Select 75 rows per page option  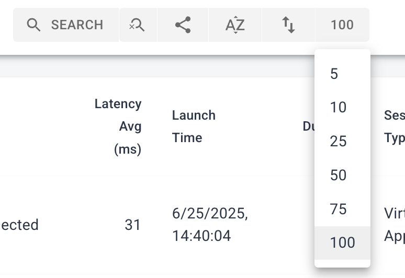[x=342, y=209]
